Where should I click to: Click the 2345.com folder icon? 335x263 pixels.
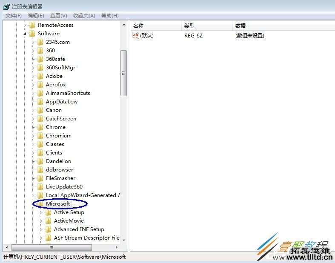tap(40, 42)
